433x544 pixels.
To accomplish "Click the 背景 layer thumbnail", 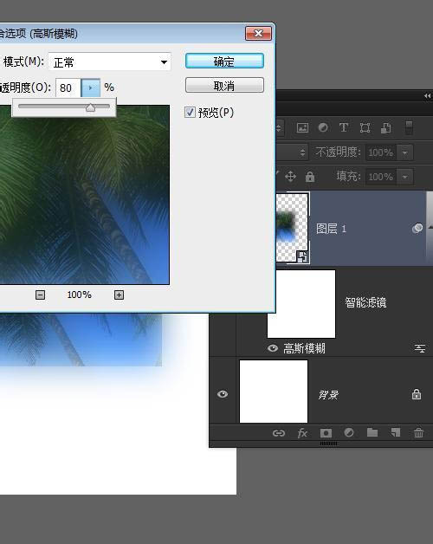I will 274,392.
